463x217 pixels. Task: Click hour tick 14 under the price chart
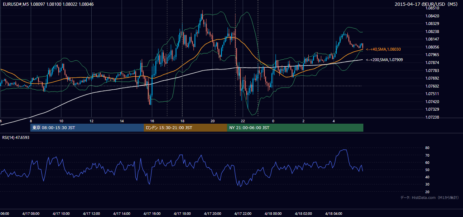coord(122,121)
